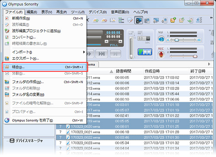Click the green-bulleted list toolbar icon
This screenshot has width=216, height=157.
(x=121, y=20)
